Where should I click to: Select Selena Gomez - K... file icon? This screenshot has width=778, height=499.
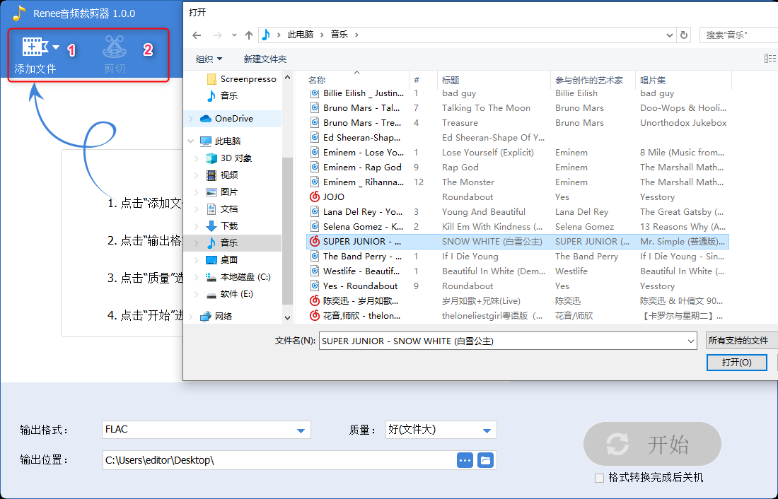(x=315, y=227)
